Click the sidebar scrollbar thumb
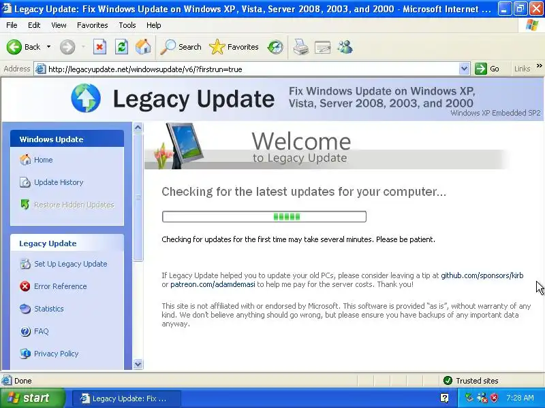The image size is (545, 408). point(138,197)
